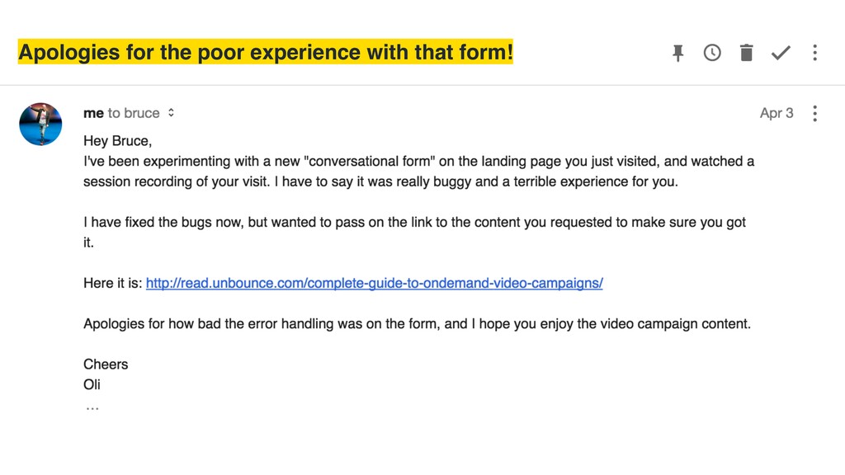Click the 'error handling was on the form' sentence
The width and height of the screenshot is (845, 475).
point(417,323)
